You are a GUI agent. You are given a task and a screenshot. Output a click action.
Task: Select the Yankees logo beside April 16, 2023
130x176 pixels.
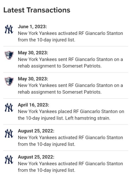click(x=9, y=108)
